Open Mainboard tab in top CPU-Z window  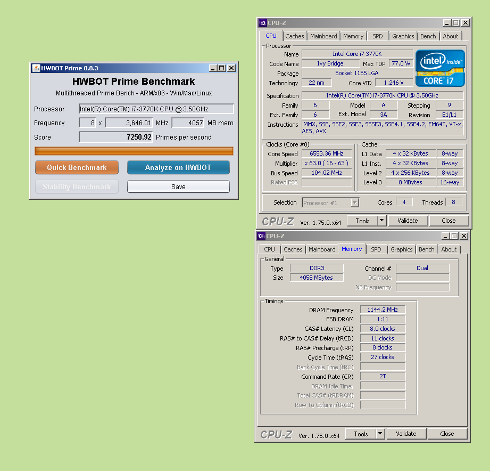coord(323,36)
